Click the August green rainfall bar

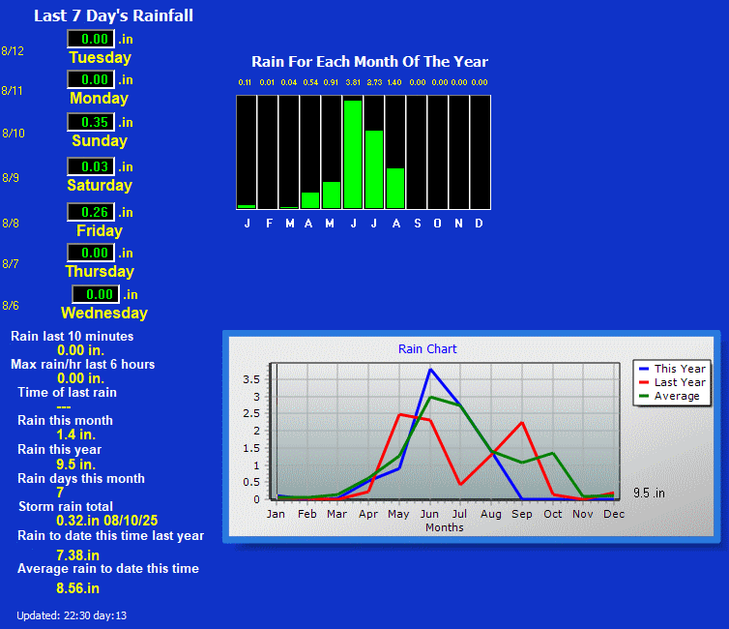tap(395, 188)
